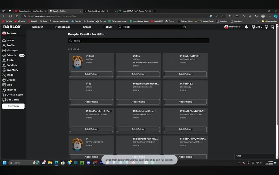
Task: Switch to Channel content YouTube Studio tab
Action: (x=31, y=11)
